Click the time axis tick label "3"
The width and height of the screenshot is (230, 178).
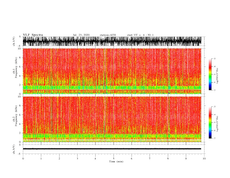[77, 159]
